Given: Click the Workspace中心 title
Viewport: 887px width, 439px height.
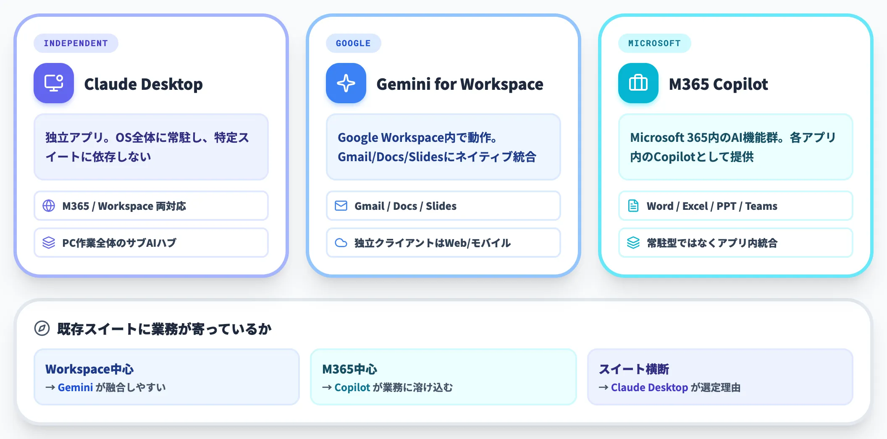Looking at the screenshot, I should tap(89, 369).
